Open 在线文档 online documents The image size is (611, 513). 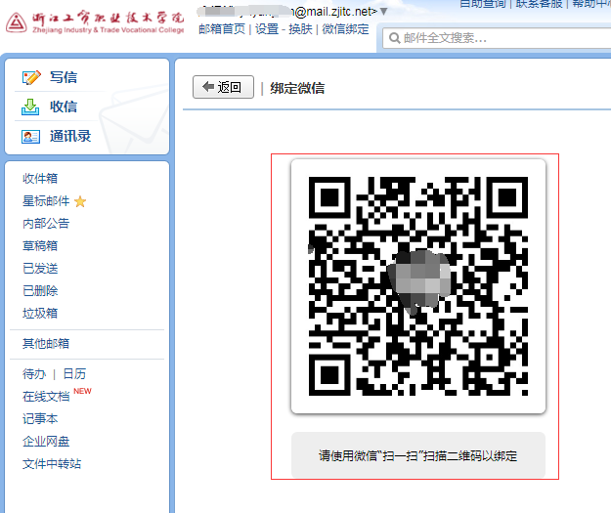(46, 397)
